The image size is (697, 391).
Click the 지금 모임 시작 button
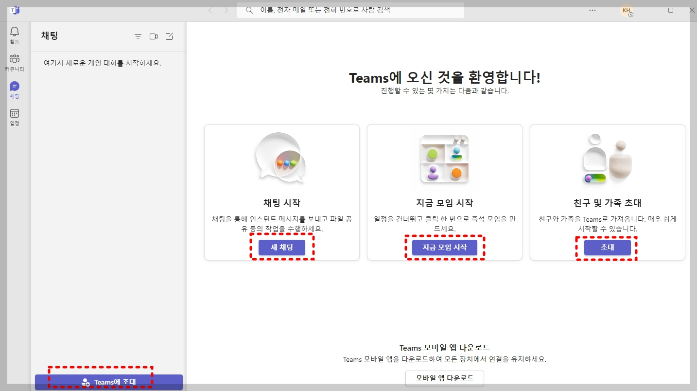[445, 248]
